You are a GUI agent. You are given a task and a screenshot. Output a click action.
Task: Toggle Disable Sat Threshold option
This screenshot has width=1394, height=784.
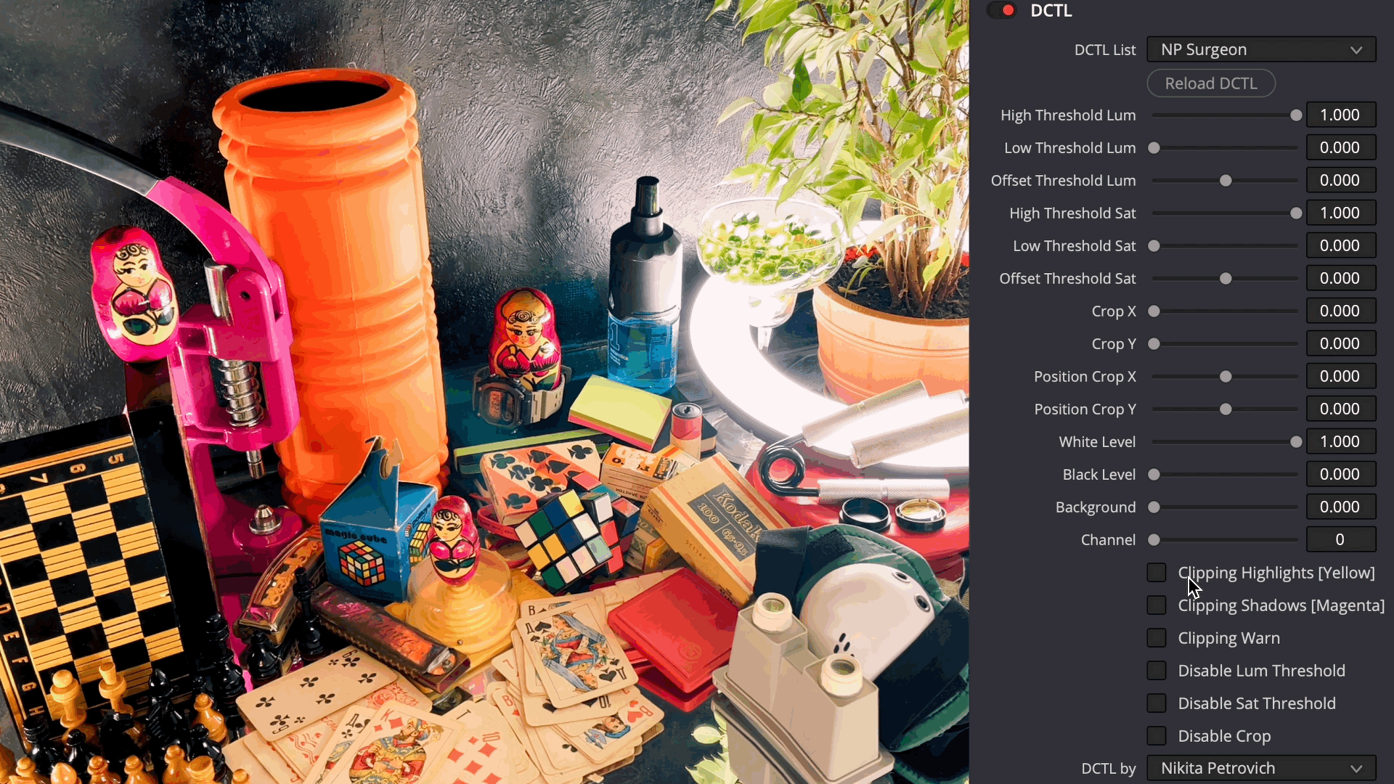pyautogui.click(x=1157, y=703)
